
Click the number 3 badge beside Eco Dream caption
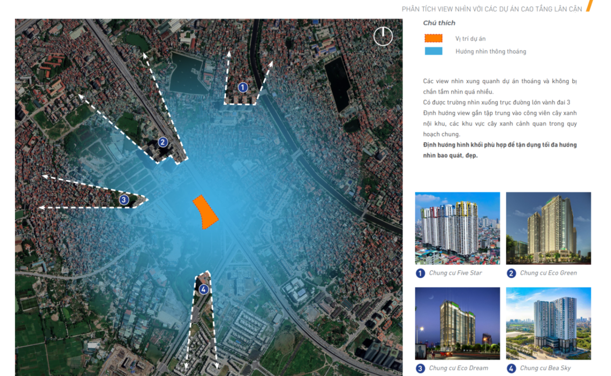tap(420, 368)
